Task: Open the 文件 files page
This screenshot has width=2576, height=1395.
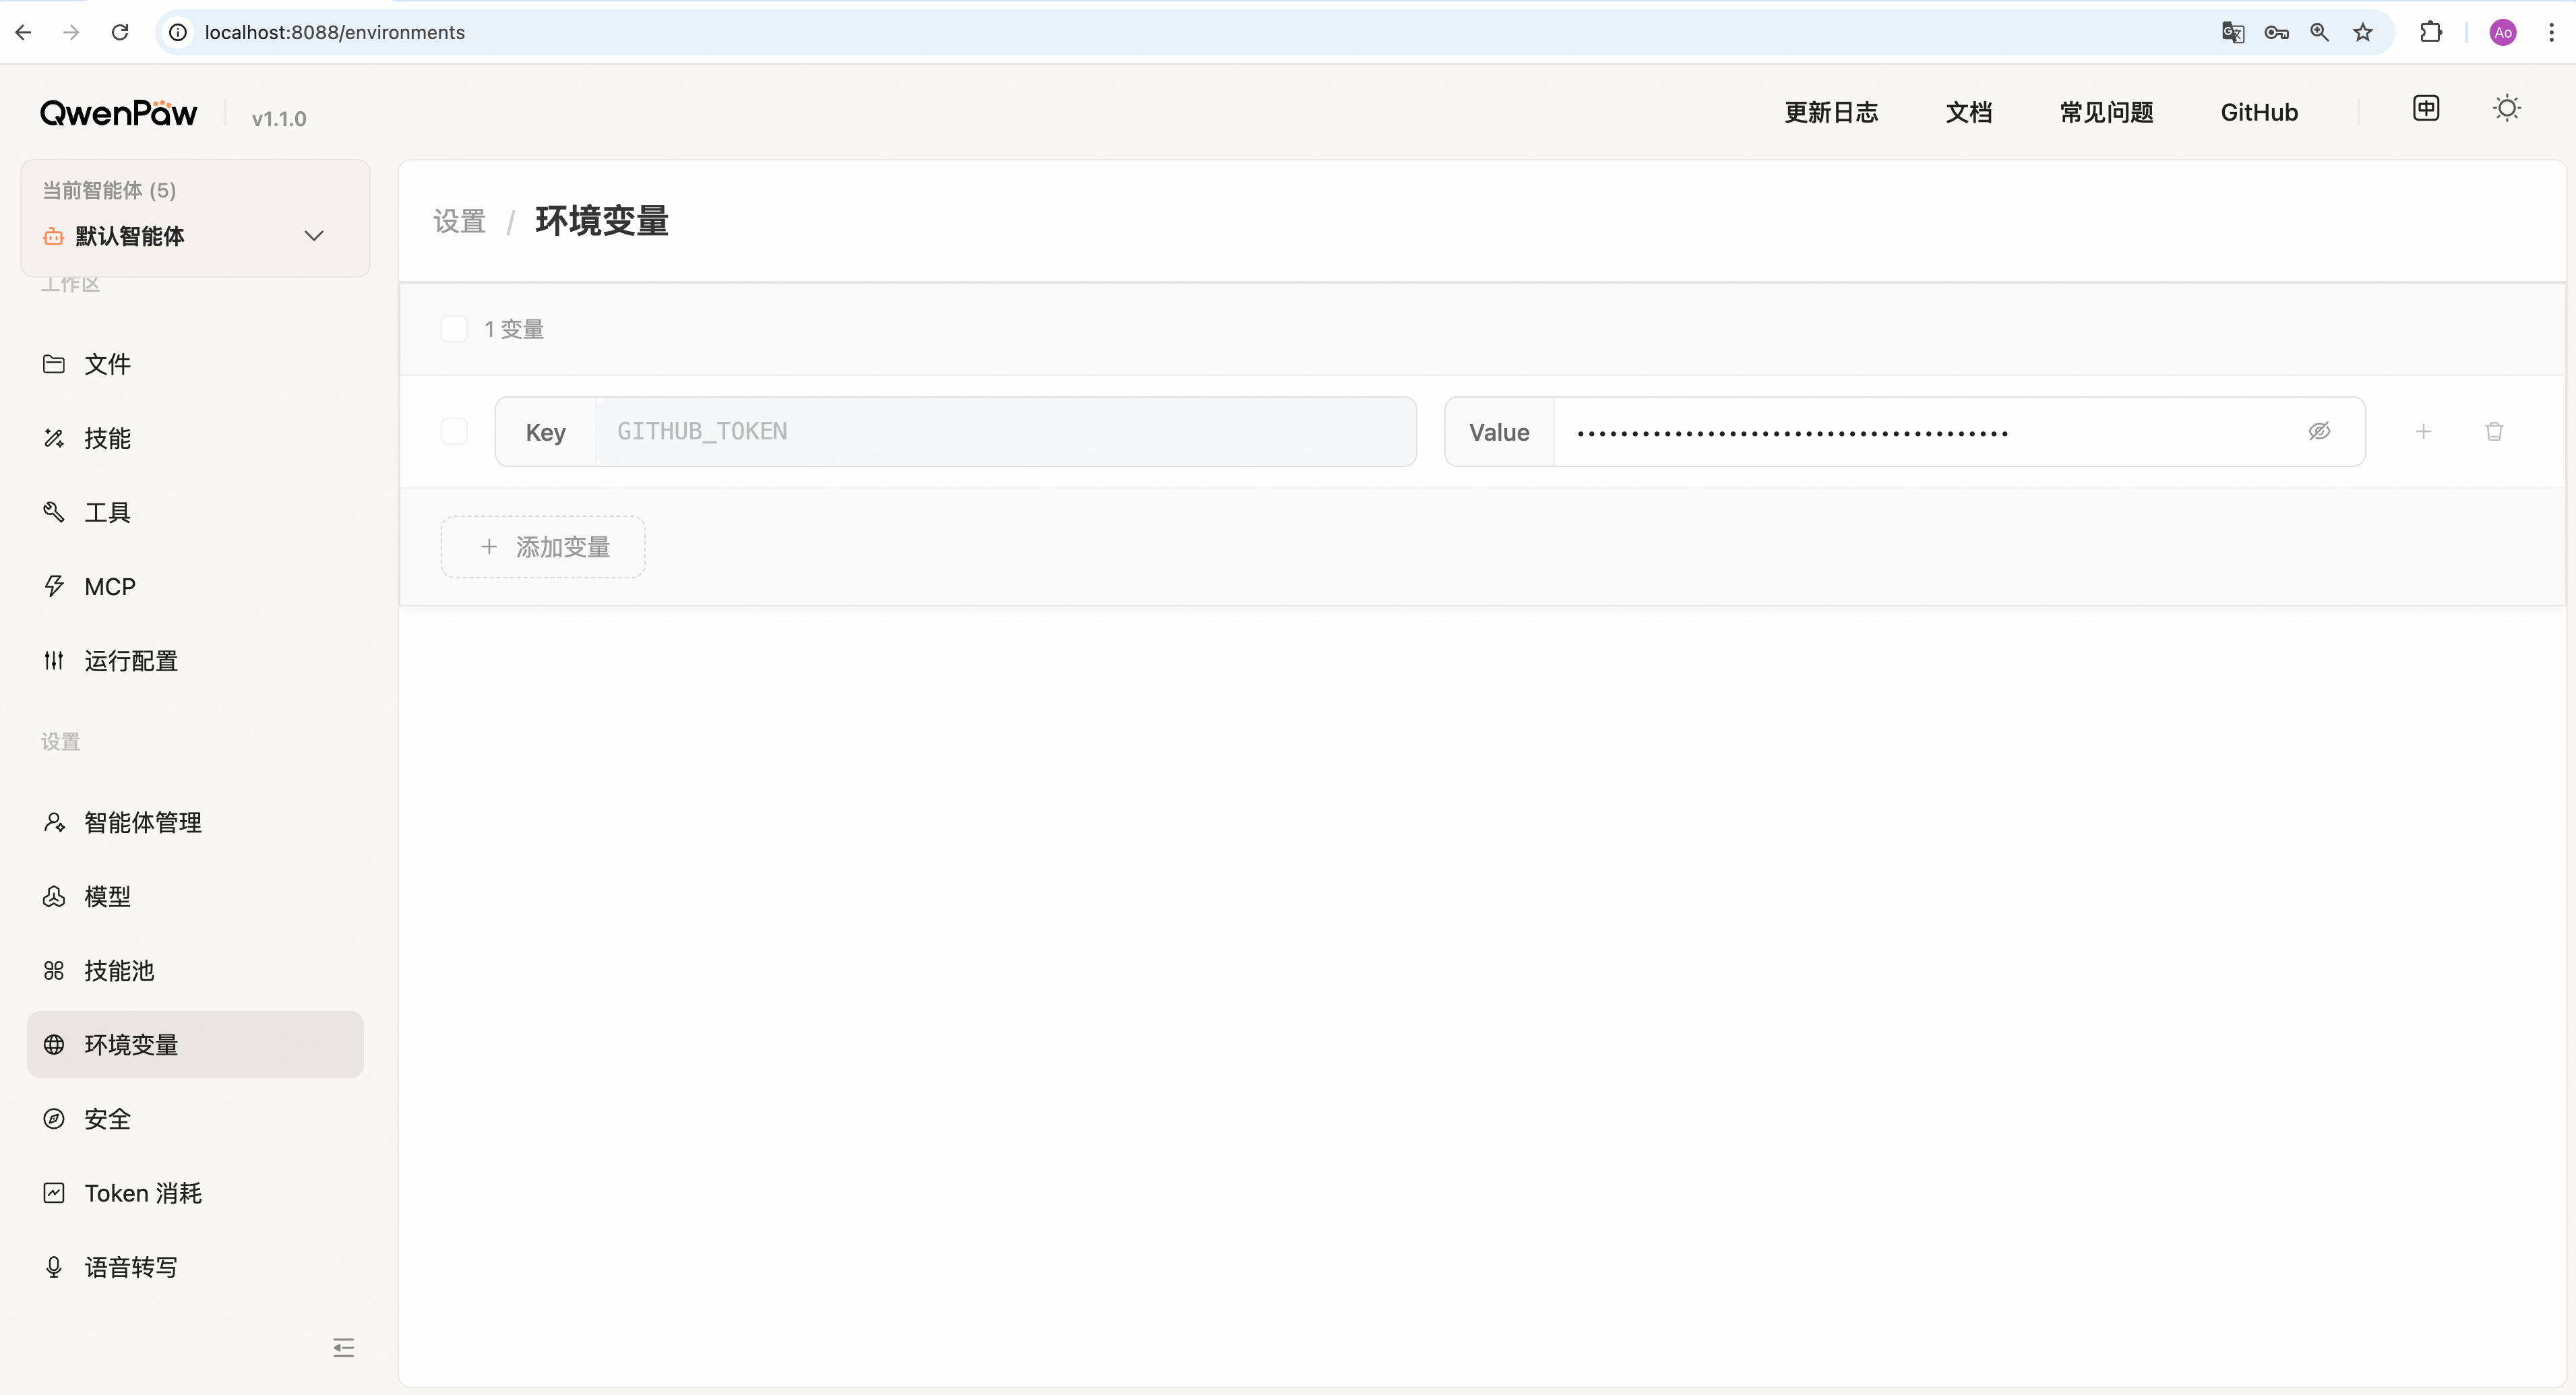Action: (x=195, y=364)
